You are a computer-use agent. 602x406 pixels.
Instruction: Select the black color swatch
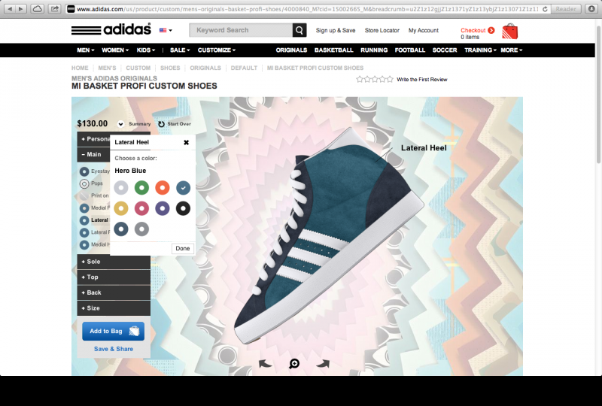(x=183, y=208)
